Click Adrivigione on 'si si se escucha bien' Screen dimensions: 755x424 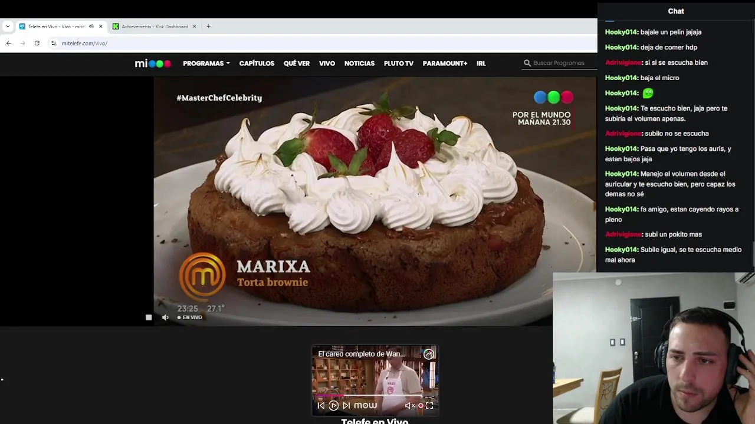(x=623, y=62)
